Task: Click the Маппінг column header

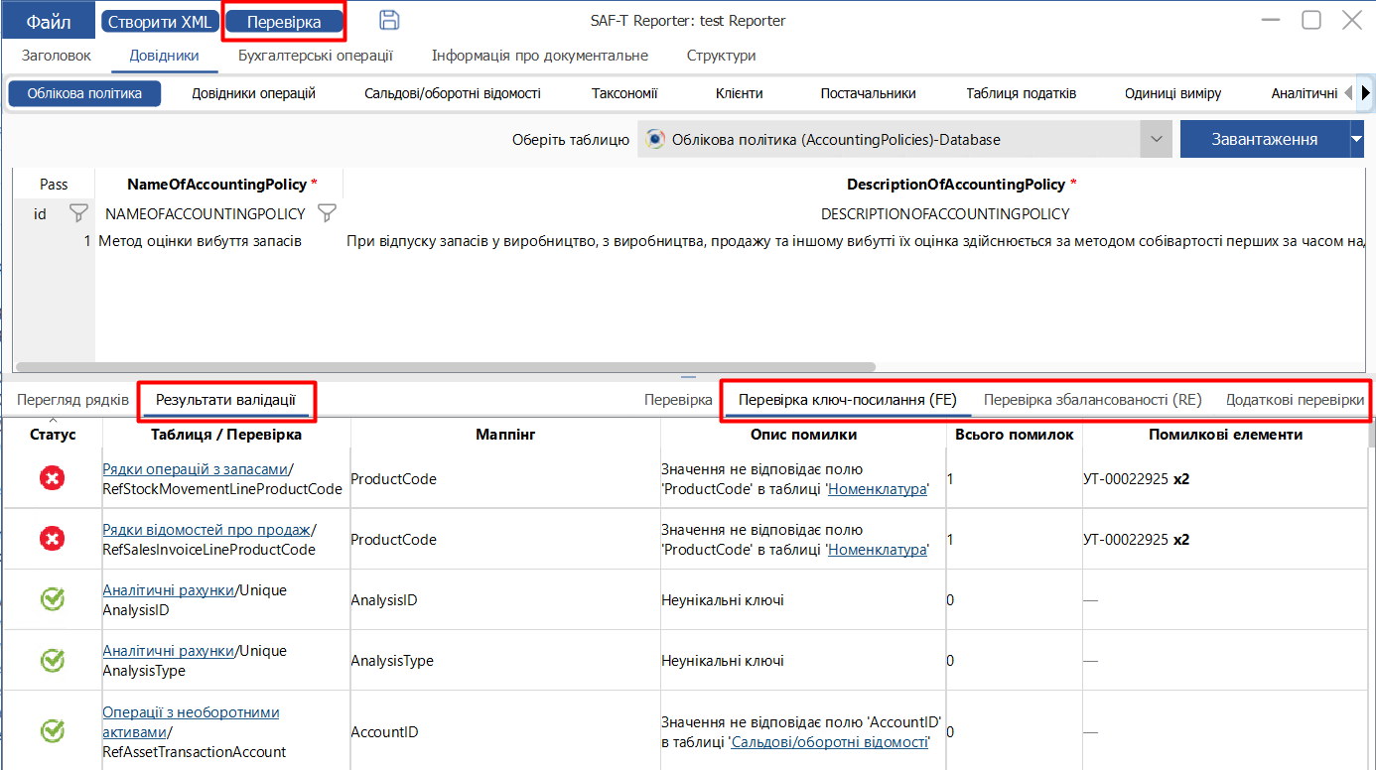Action: point(505,435)
